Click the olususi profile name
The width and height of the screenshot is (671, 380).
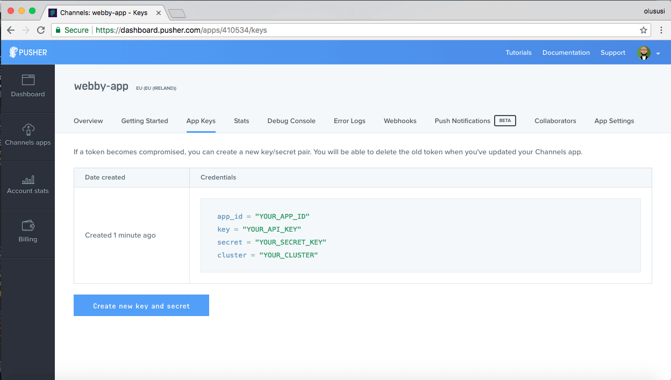[x=655, y=11]
